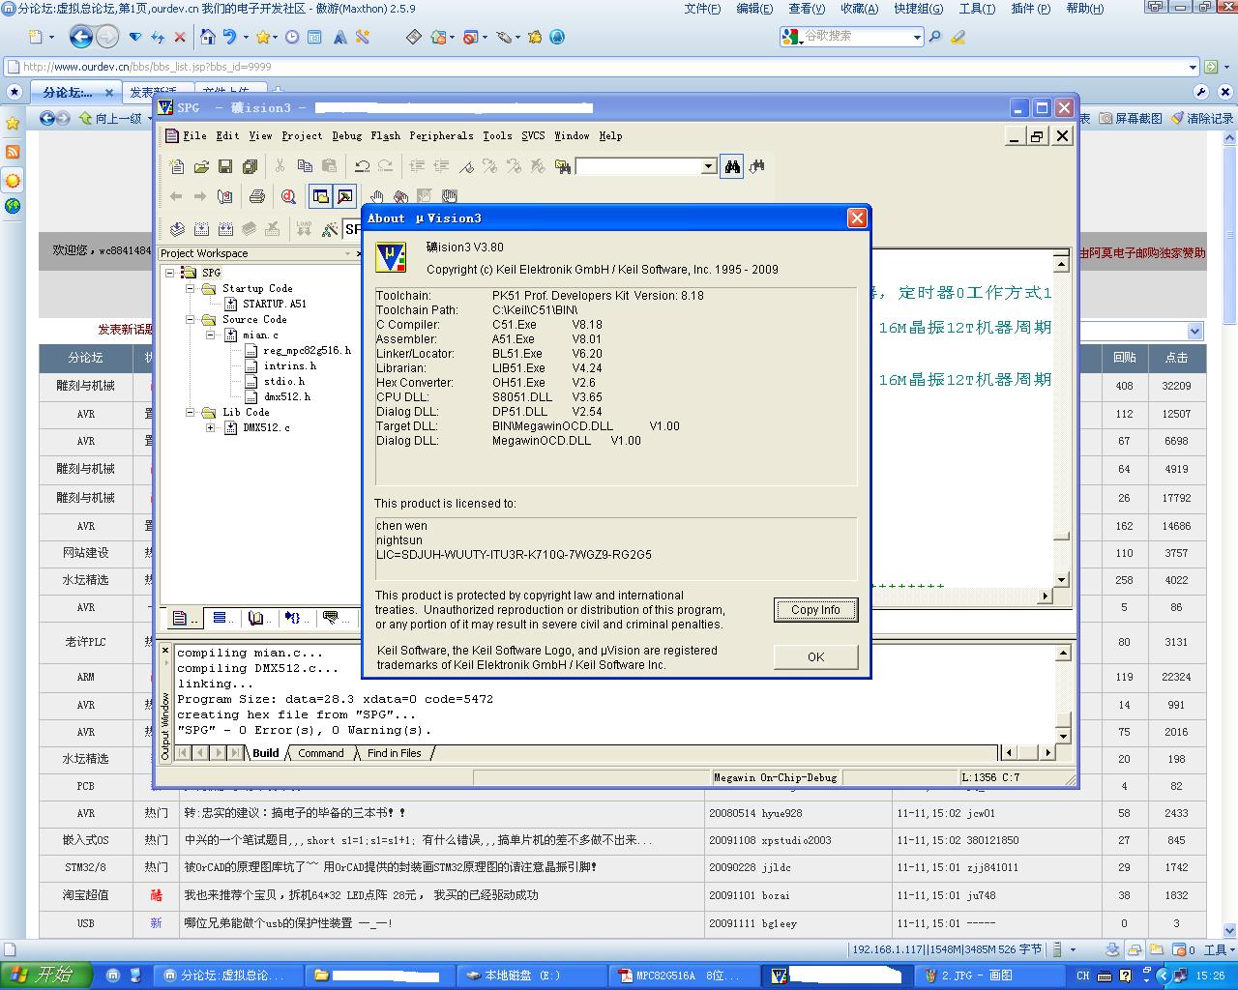This screenshot has width=1238, height=990.
Task: Open favorites star in Maxthon sidebar
Action: point(13,124)
